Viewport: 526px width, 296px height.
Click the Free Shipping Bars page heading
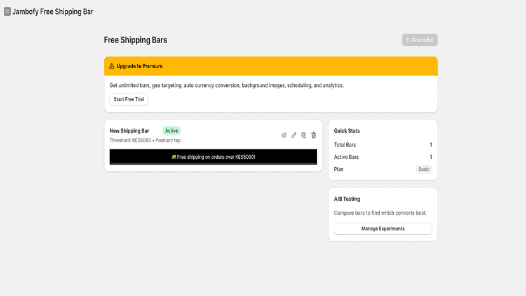click(135, 40)
